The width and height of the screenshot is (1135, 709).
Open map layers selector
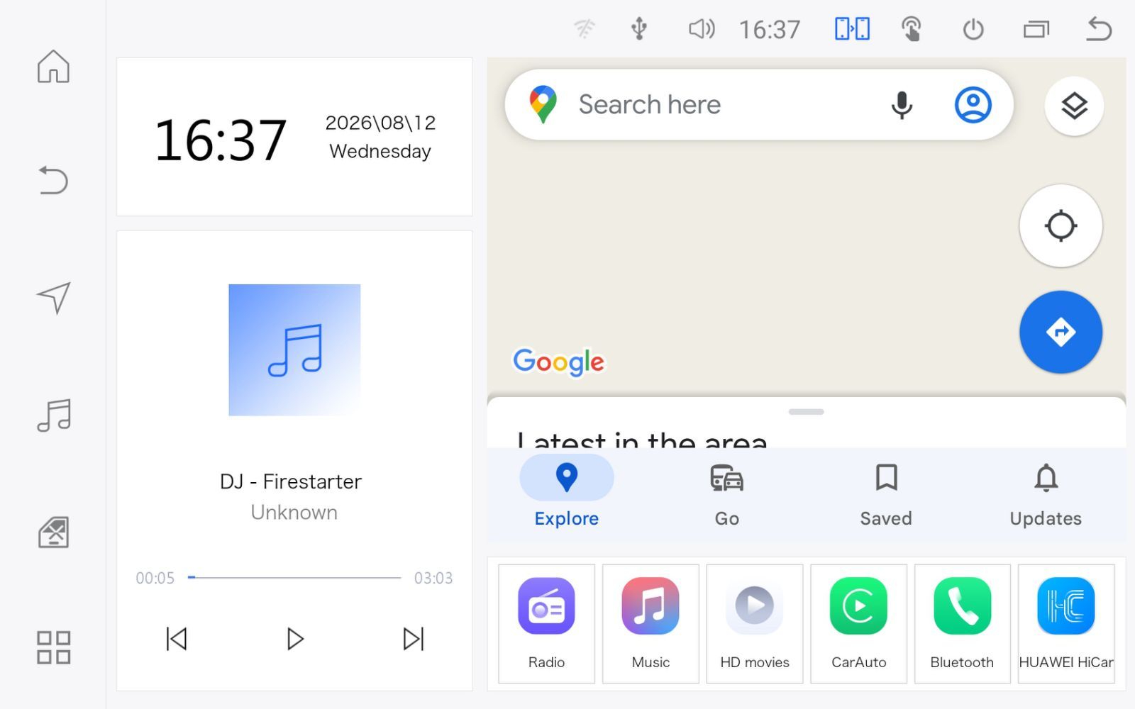(1074, 106)
